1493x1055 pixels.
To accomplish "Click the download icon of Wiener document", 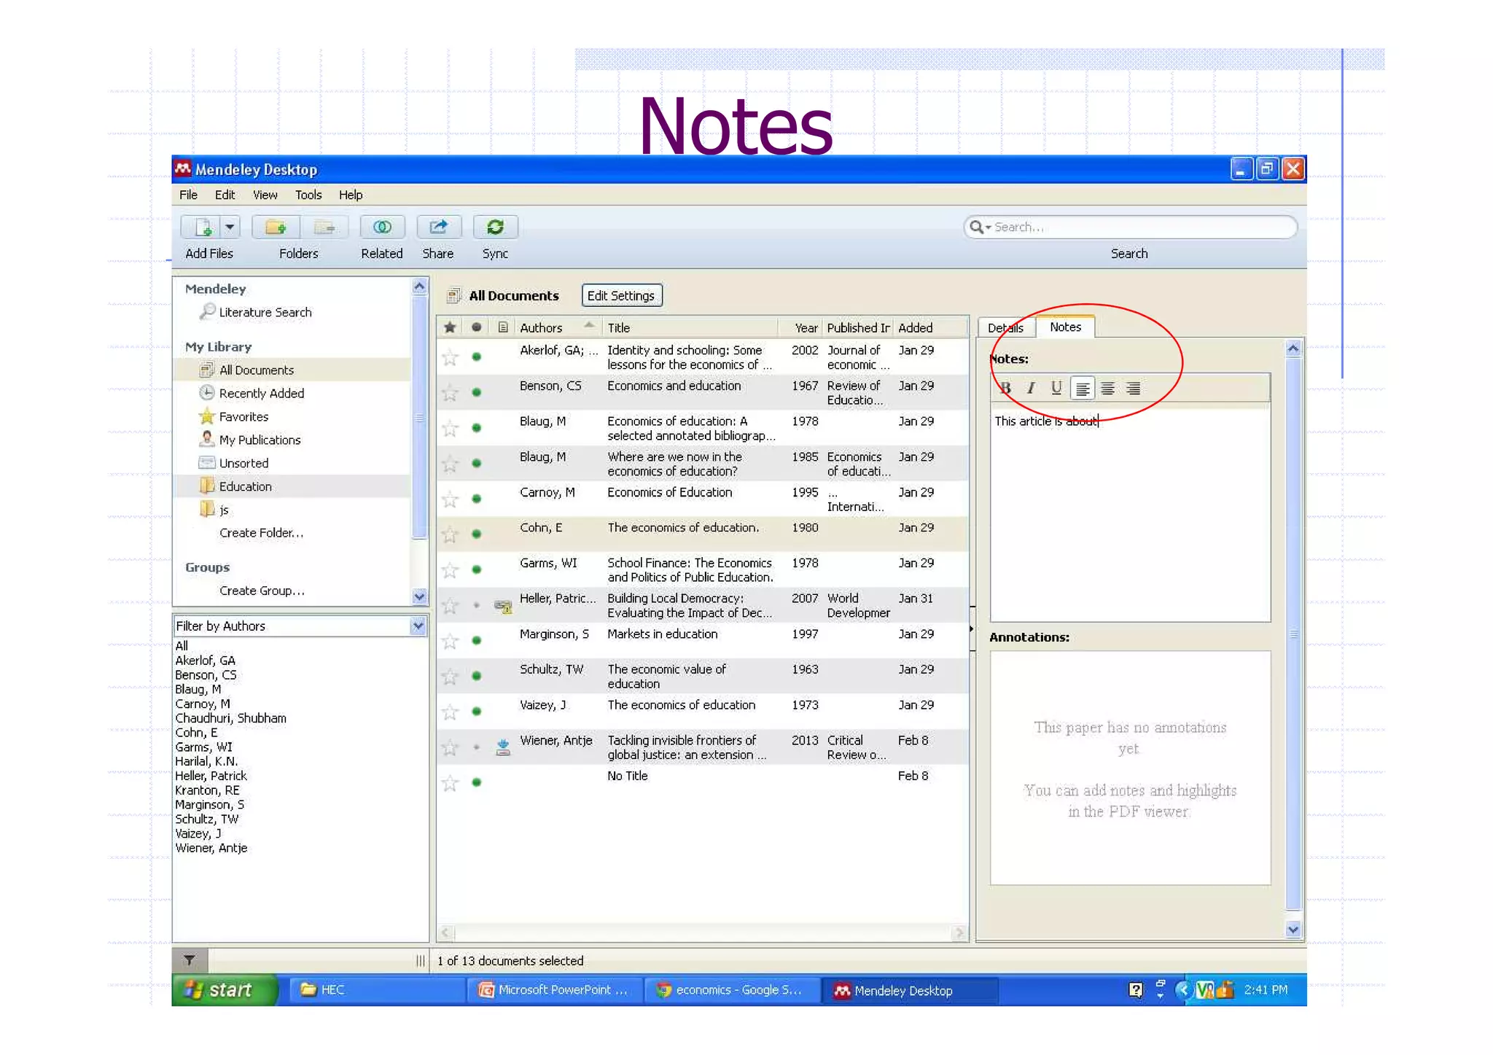I will tap(503, 747).
